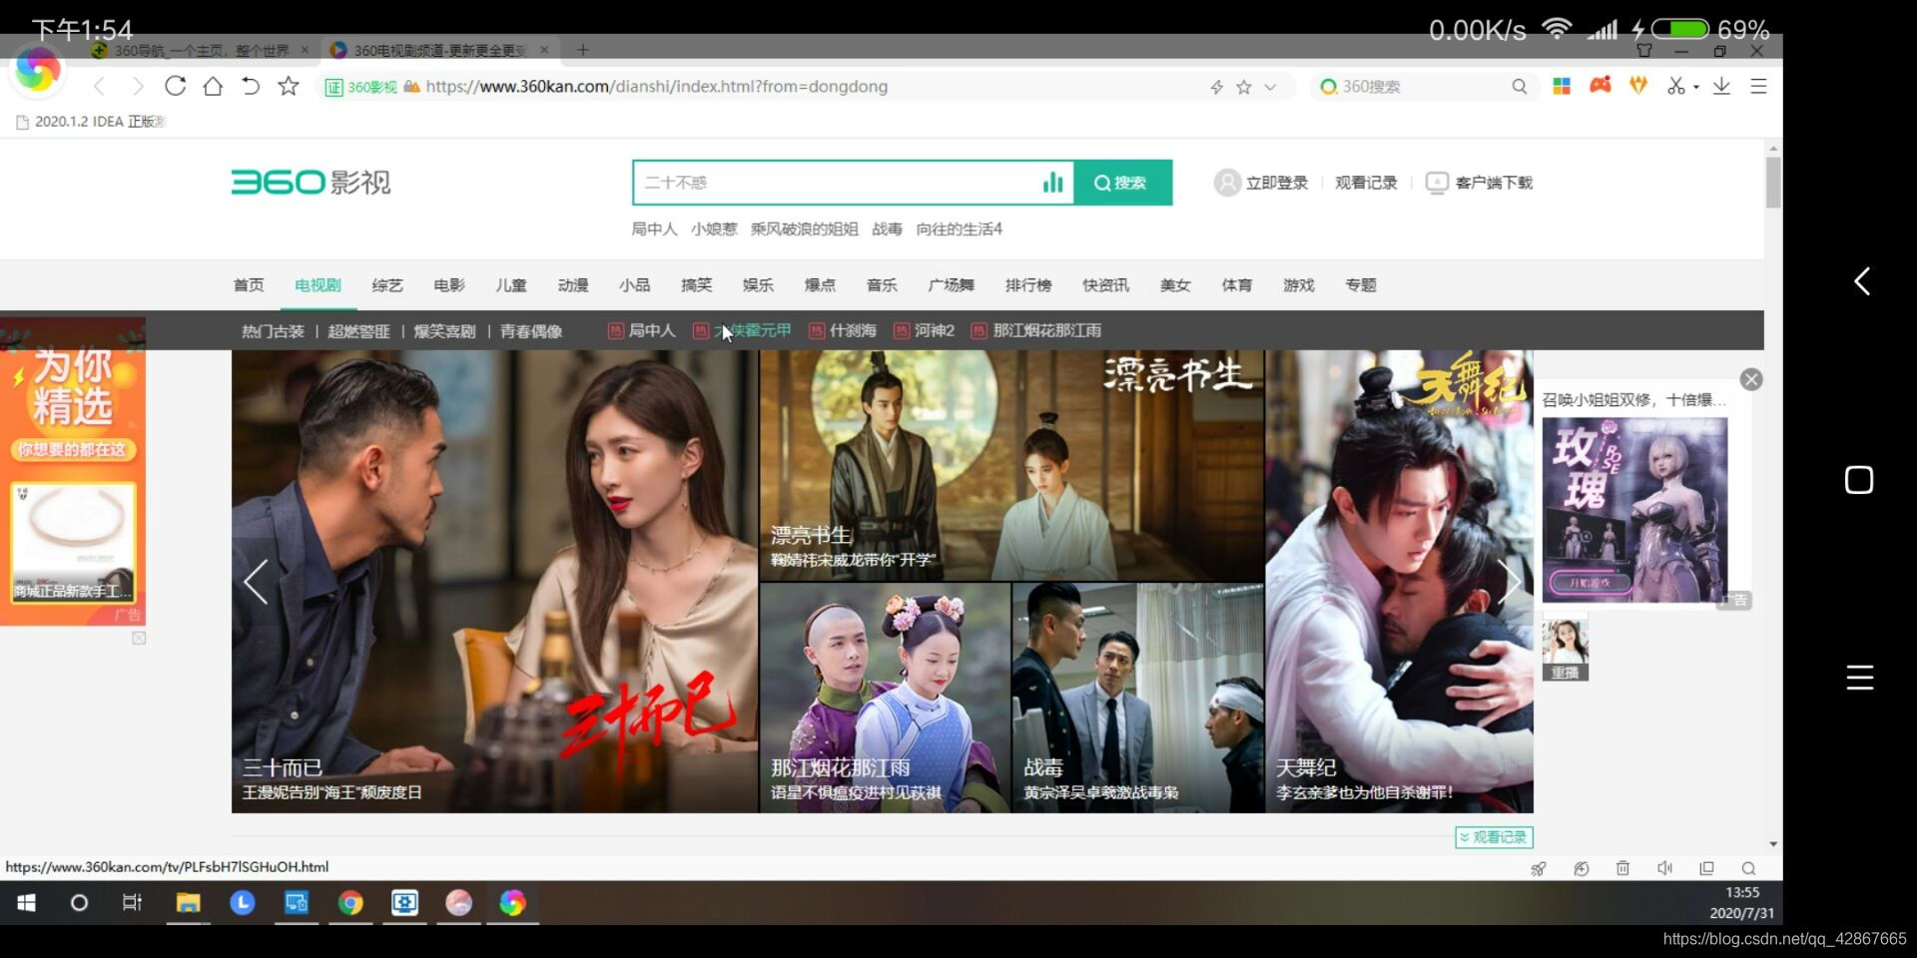Image resolution: width=1917 pixels, height=958 pixels.
Task: Expand the address bar history chevron
Action: pos(1270,87)
